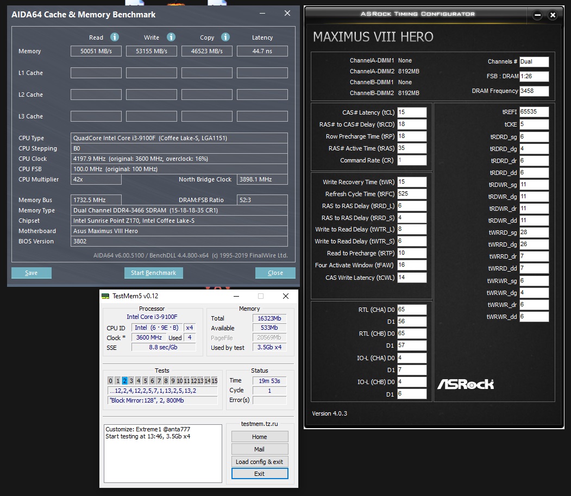Screen dimensions: 571x496
Task: Click the Write info icon in AIDA64
Action: pos(171,37)
